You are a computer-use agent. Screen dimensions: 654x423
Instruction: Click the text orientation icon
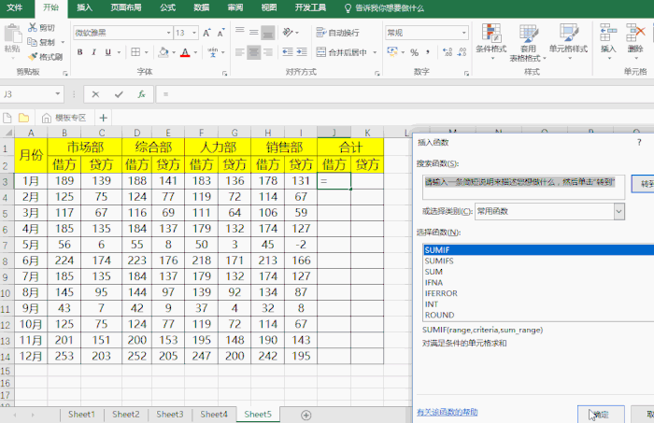288,32
